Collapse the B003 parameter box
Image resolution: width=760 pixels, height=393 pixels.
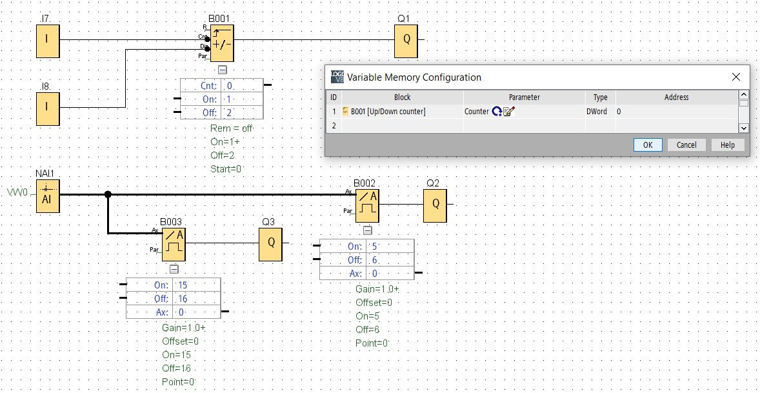[x=174, y=269]
